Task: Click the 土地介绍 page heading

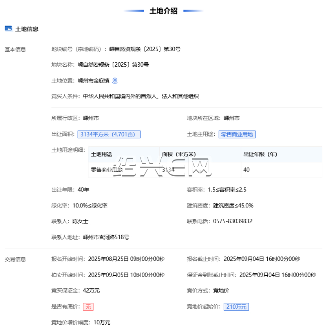Action: (x=163, y=11)
